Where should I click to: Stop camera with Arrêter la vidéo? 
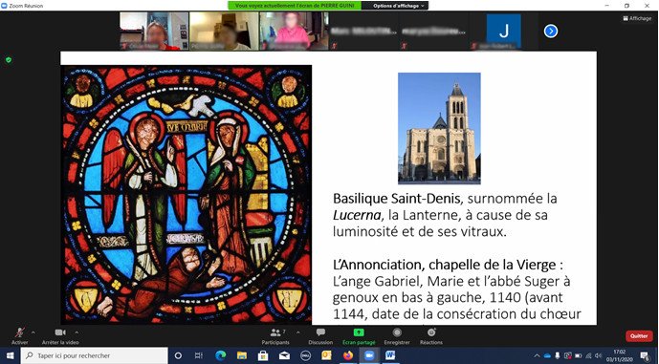60,335
